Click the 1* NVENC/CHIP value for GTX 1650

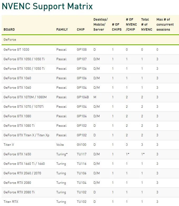128,154
